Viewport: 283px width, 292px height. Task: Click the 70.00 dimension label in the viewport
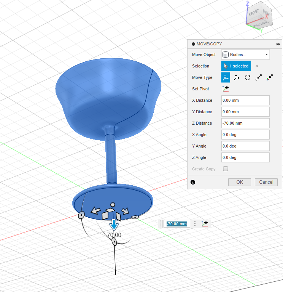coord(114,235)
